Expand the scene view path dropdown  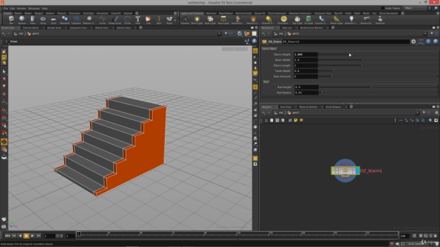(219, 34)
